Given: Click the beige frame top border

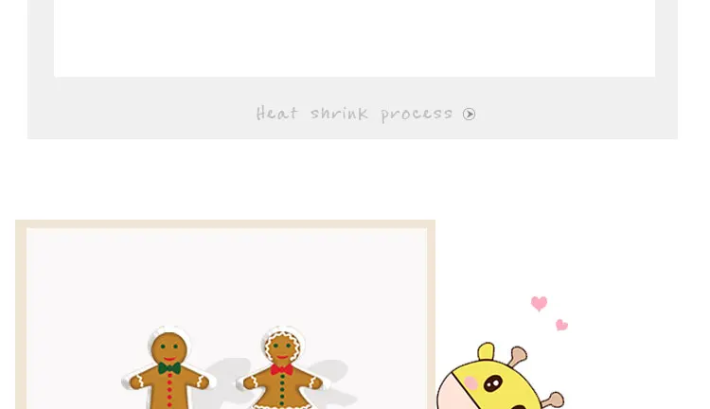Looking at the screenshot, I should point(225,223).
